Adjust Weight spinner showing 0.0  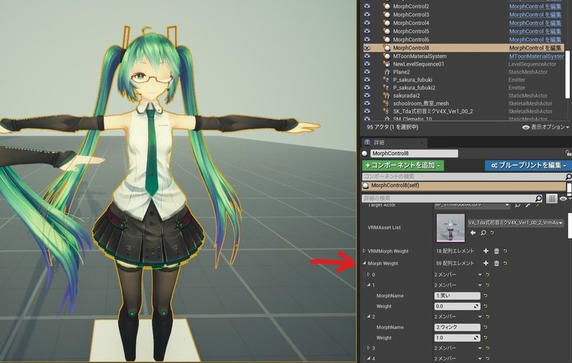[x=457, y=307]
